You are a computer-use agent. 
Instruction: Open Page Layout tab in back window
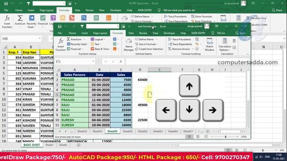click(47, 10)
